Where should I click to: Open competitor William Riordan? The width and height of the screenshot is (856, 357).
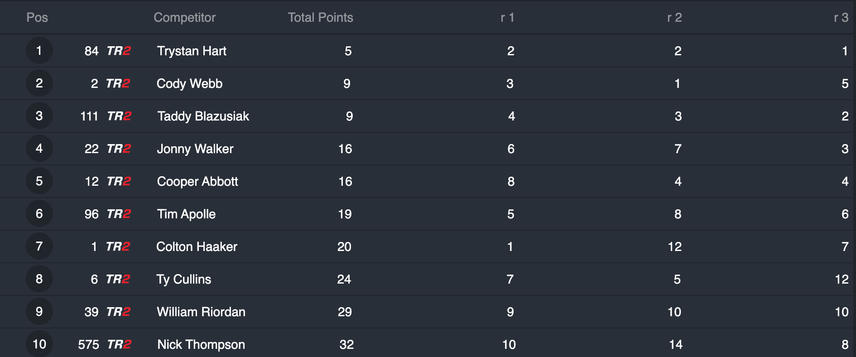(201, 312)
